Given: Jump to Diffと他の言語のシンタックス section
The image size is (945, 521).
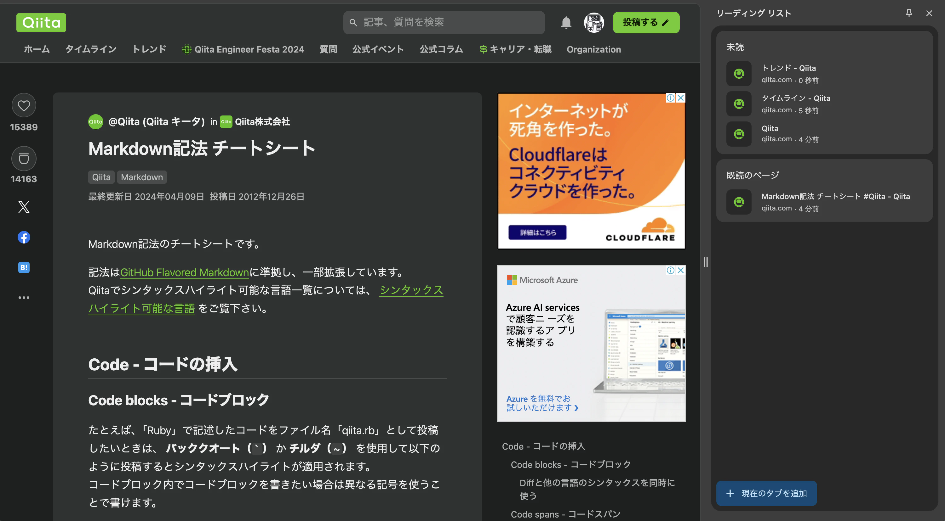Looking at the screenshot, I should [597, 489].
